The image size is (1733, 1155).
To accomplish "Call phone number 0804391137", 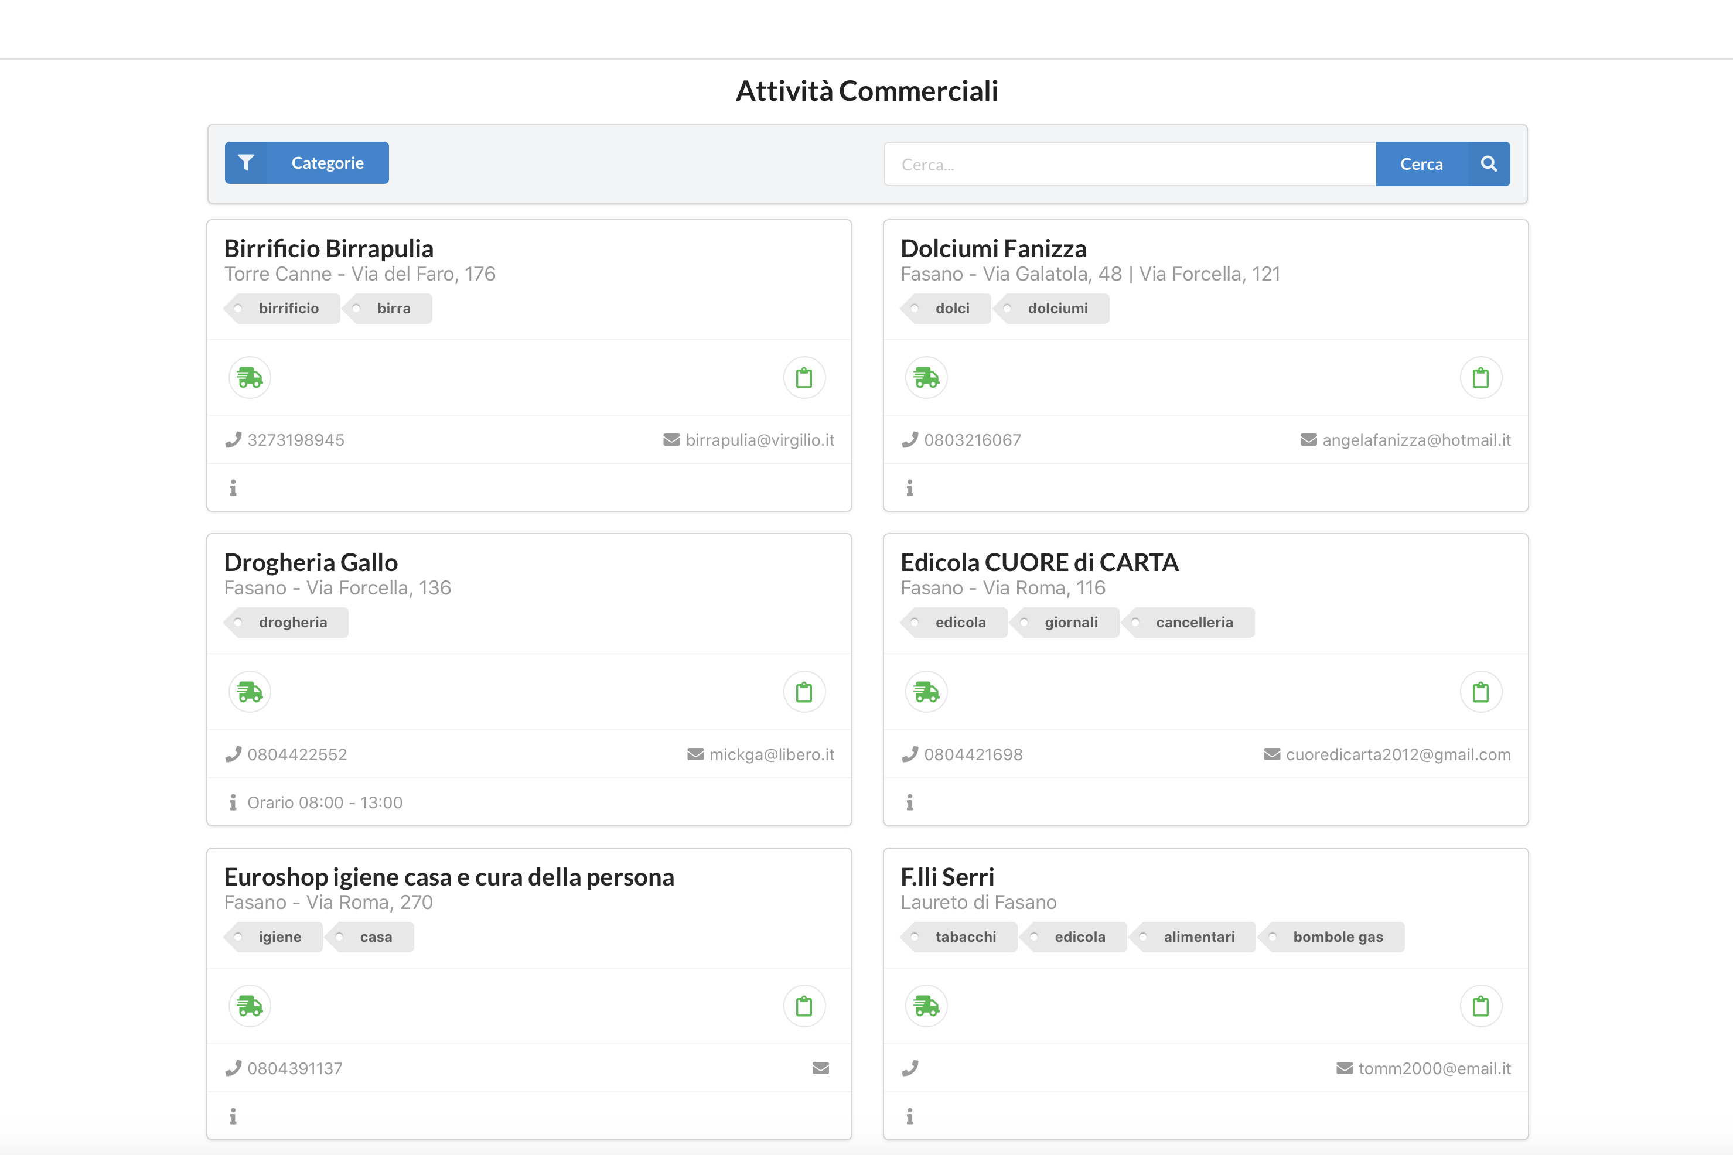I will (x=295, y=1068).
